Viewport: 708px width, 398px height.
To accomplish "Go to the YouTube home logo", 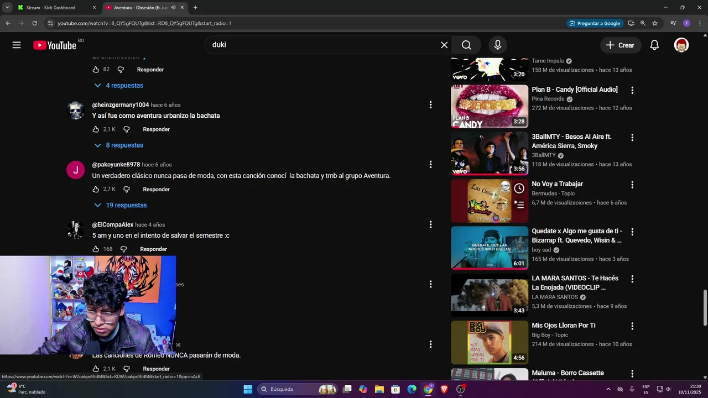I will tap(55, 45).
